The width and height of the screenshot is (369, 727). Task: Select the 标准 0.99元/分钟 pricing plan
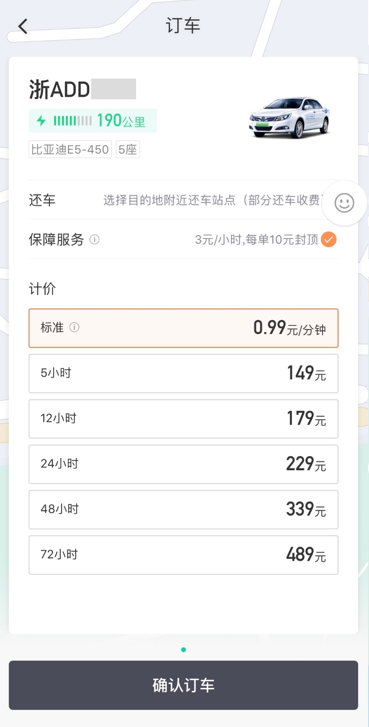(x=184, y=328)
